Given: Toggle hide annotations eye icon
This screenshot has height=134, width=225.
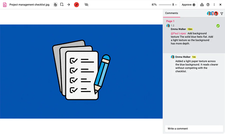Looking at the screenshot, I should [x=86, y=4].
